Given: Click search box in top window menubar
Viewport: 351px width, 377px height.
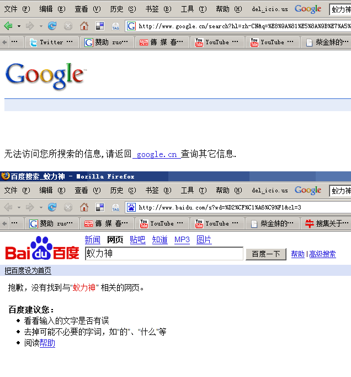Looking at the screenshot, I should pos(340,9).
